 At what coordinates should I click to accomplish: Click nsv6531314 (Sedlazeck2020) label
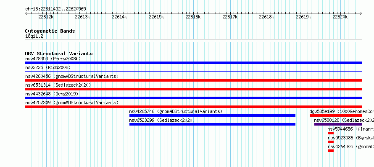(x=58, y=85)
